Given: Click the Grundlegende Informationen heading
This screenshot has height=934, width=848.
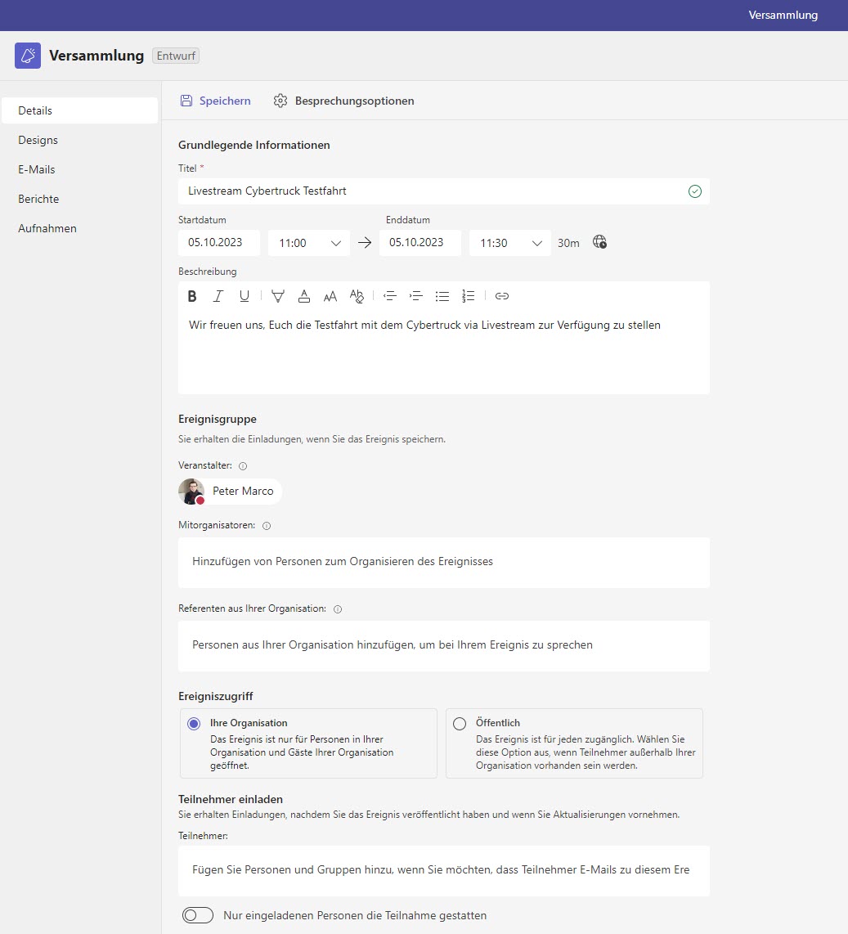Looking at the screenshot, I should (x=254, y=145).
